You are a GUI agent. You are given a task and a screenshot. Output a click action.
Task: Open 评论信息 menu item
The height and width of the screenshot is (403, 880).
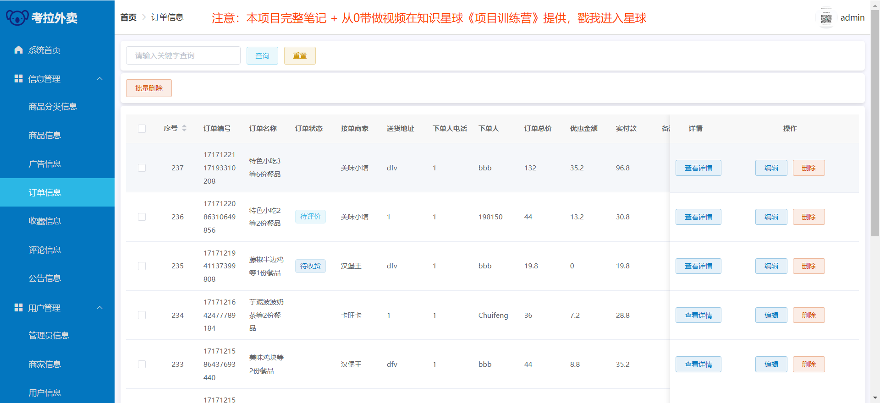point(57,250)
